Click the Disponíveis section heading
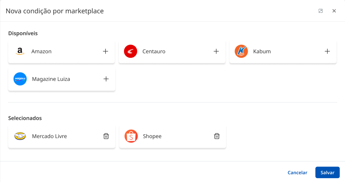 click(23, 33)
